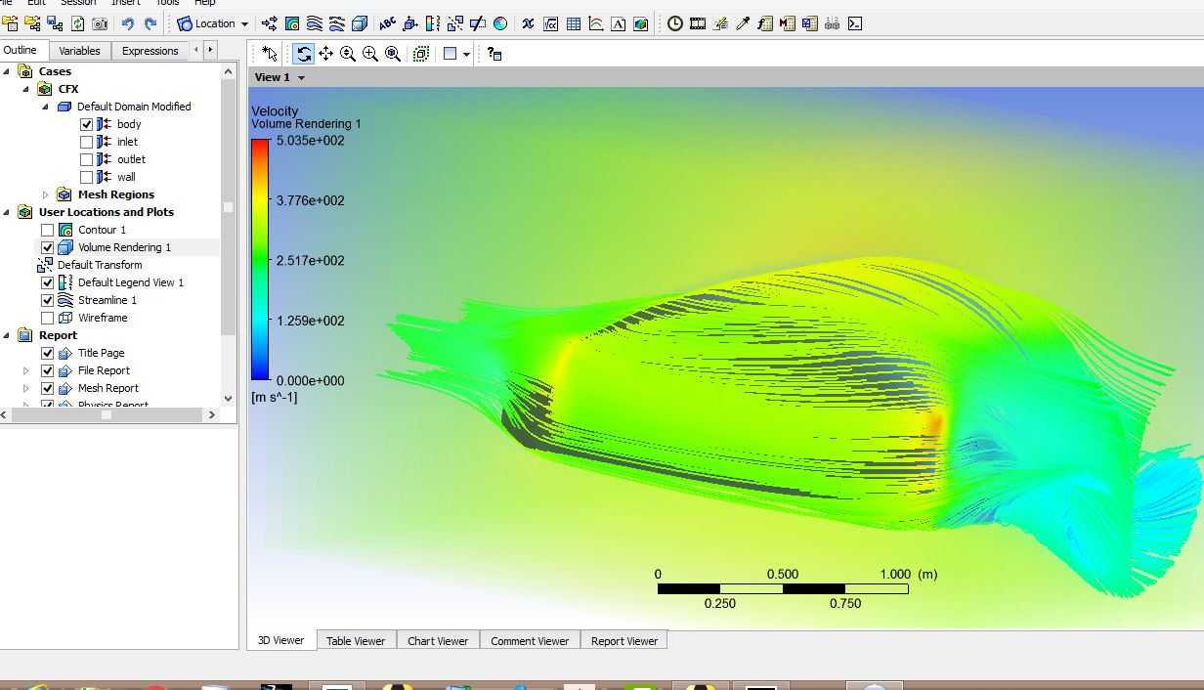Open the Location dropdown menu

(x=214, y=23)
